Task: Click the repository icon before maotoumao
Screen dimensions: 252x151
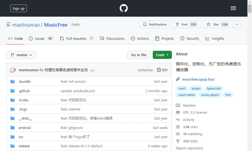Action: 8,24
